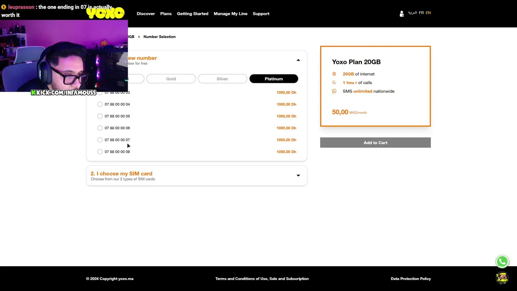
Task: Collapse the new number section arrow
Action: (298, 60)
